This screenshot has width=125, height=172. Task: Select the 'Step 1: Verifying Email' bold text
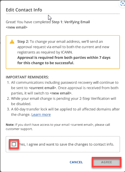click(71, 22)
